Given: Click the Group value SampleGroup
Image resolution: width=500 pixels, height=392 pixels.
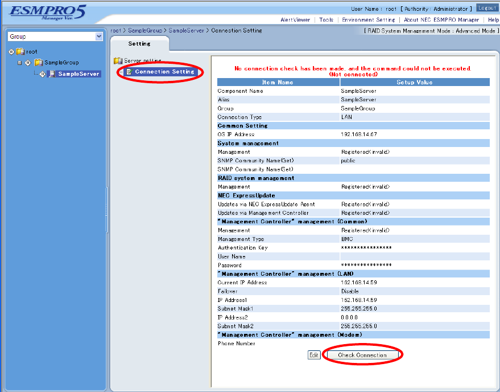Looking at the screenshot, I should click(358, 109).
